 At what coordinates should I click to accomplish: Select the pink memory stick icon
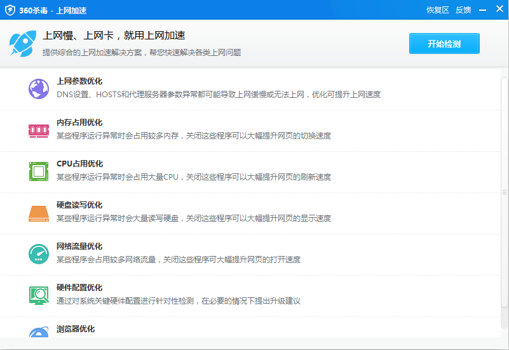coord(38,130)
